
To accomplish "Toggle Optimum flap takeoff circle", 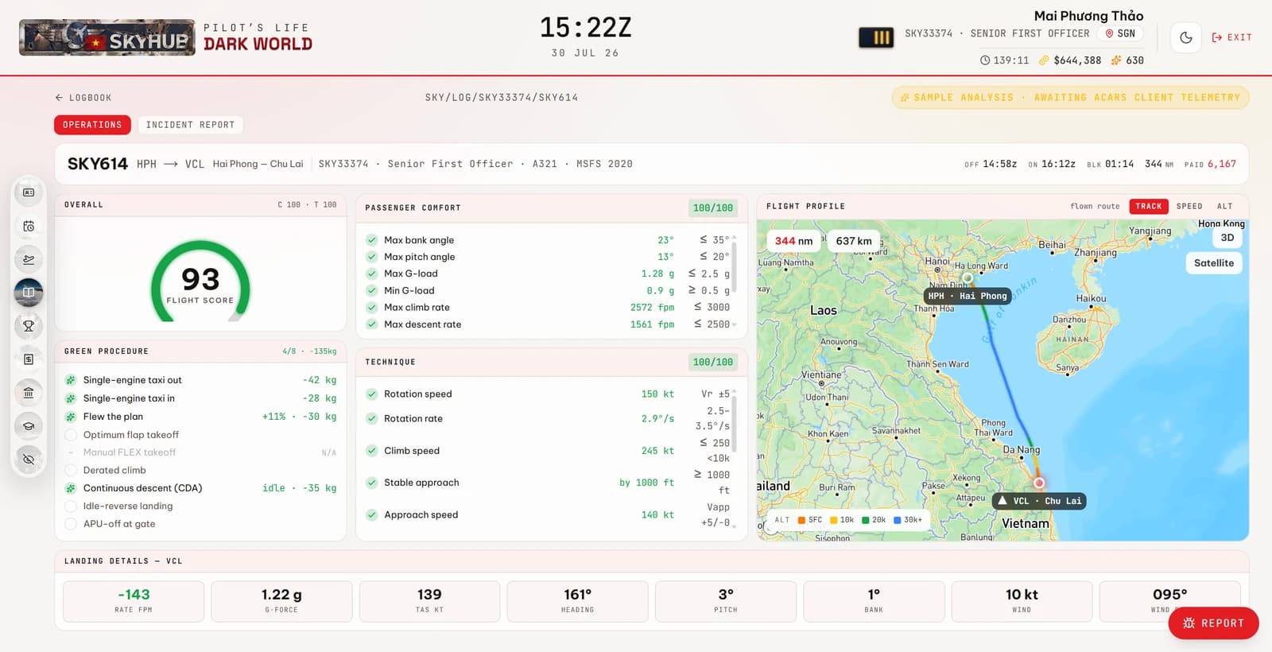I will [x=71, y=435].
